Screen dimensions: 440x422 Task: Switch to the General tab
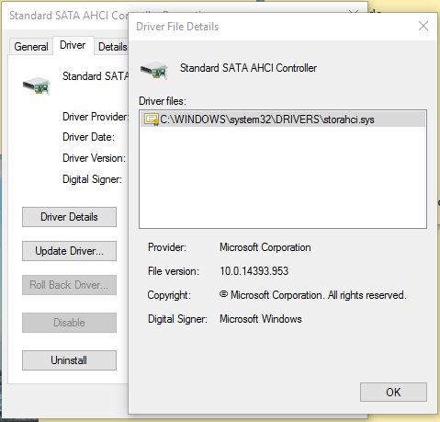pos(31,47)
